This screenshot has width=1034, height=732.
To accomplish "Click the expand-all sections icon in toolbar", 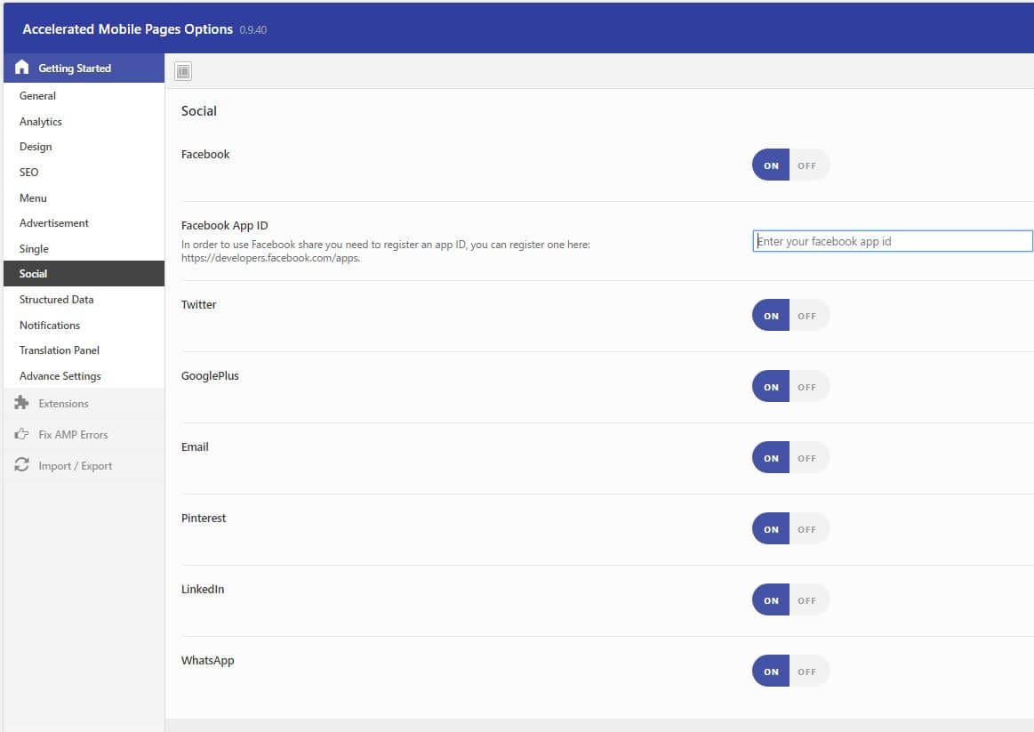I will (x=183, y=71).
